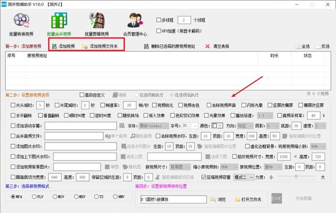The width and height of the screenshot is (336, 213).
Task: Click 编辑 icon next to 高级自定义
Action: point(115,95)
